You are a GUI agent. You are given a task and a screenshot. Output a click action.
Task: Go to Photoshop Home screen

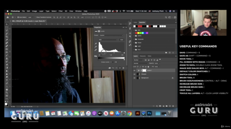(8, 17)
